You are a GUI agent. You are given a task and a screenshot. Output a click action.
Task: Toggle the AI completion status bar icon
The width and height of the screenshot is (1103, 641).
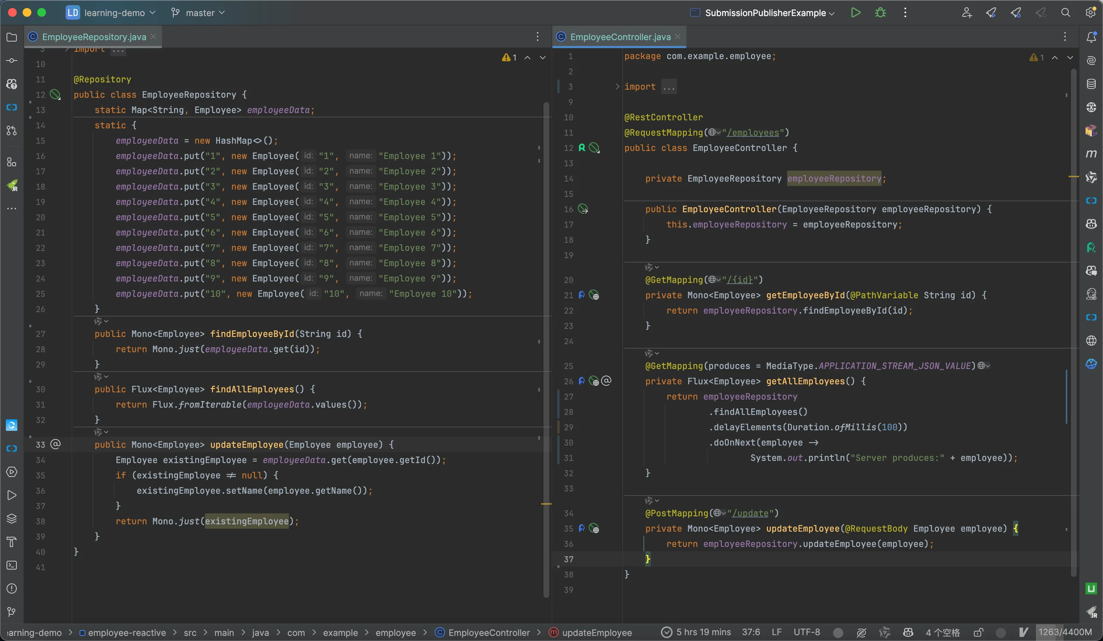(x=861, y=633)
